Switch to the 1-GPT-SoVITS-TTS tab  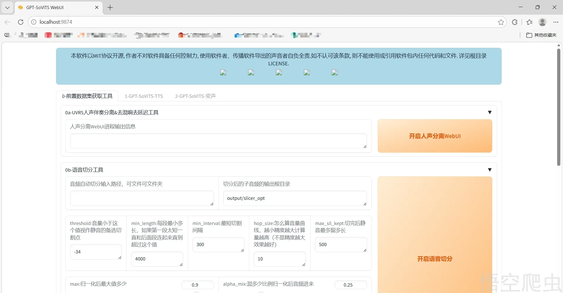pos(144,96)
